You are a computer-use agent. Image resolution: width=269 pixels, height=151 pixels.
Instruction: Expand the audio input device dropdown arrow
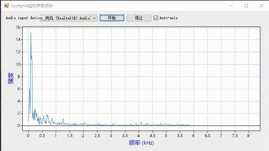click(94, 18)
